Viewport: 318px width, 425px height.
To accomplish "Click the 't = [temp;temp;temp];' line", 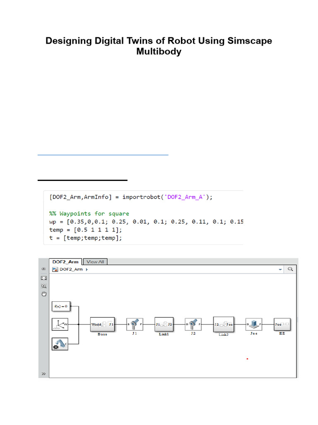I will 85,238.
